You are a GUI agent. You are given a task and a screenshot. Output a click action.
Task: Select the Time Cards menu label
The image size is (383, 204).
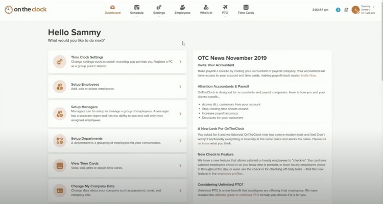tap(246, 13)
